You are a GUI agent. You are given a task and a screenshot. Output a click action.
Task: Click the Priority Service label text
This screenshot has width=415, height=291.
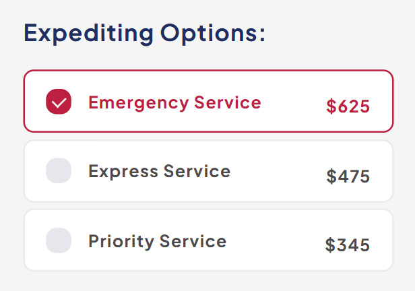click(x=157, y=240)
